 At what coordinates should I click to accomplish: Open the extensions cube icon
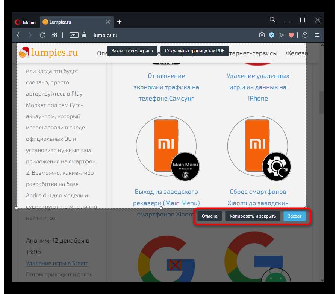pos(305,35)
